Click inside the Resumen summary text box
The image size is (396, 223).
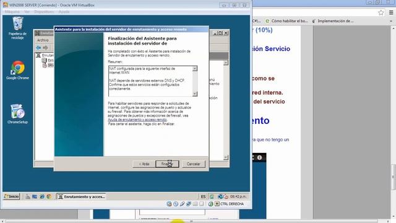(x=150, y=81)
